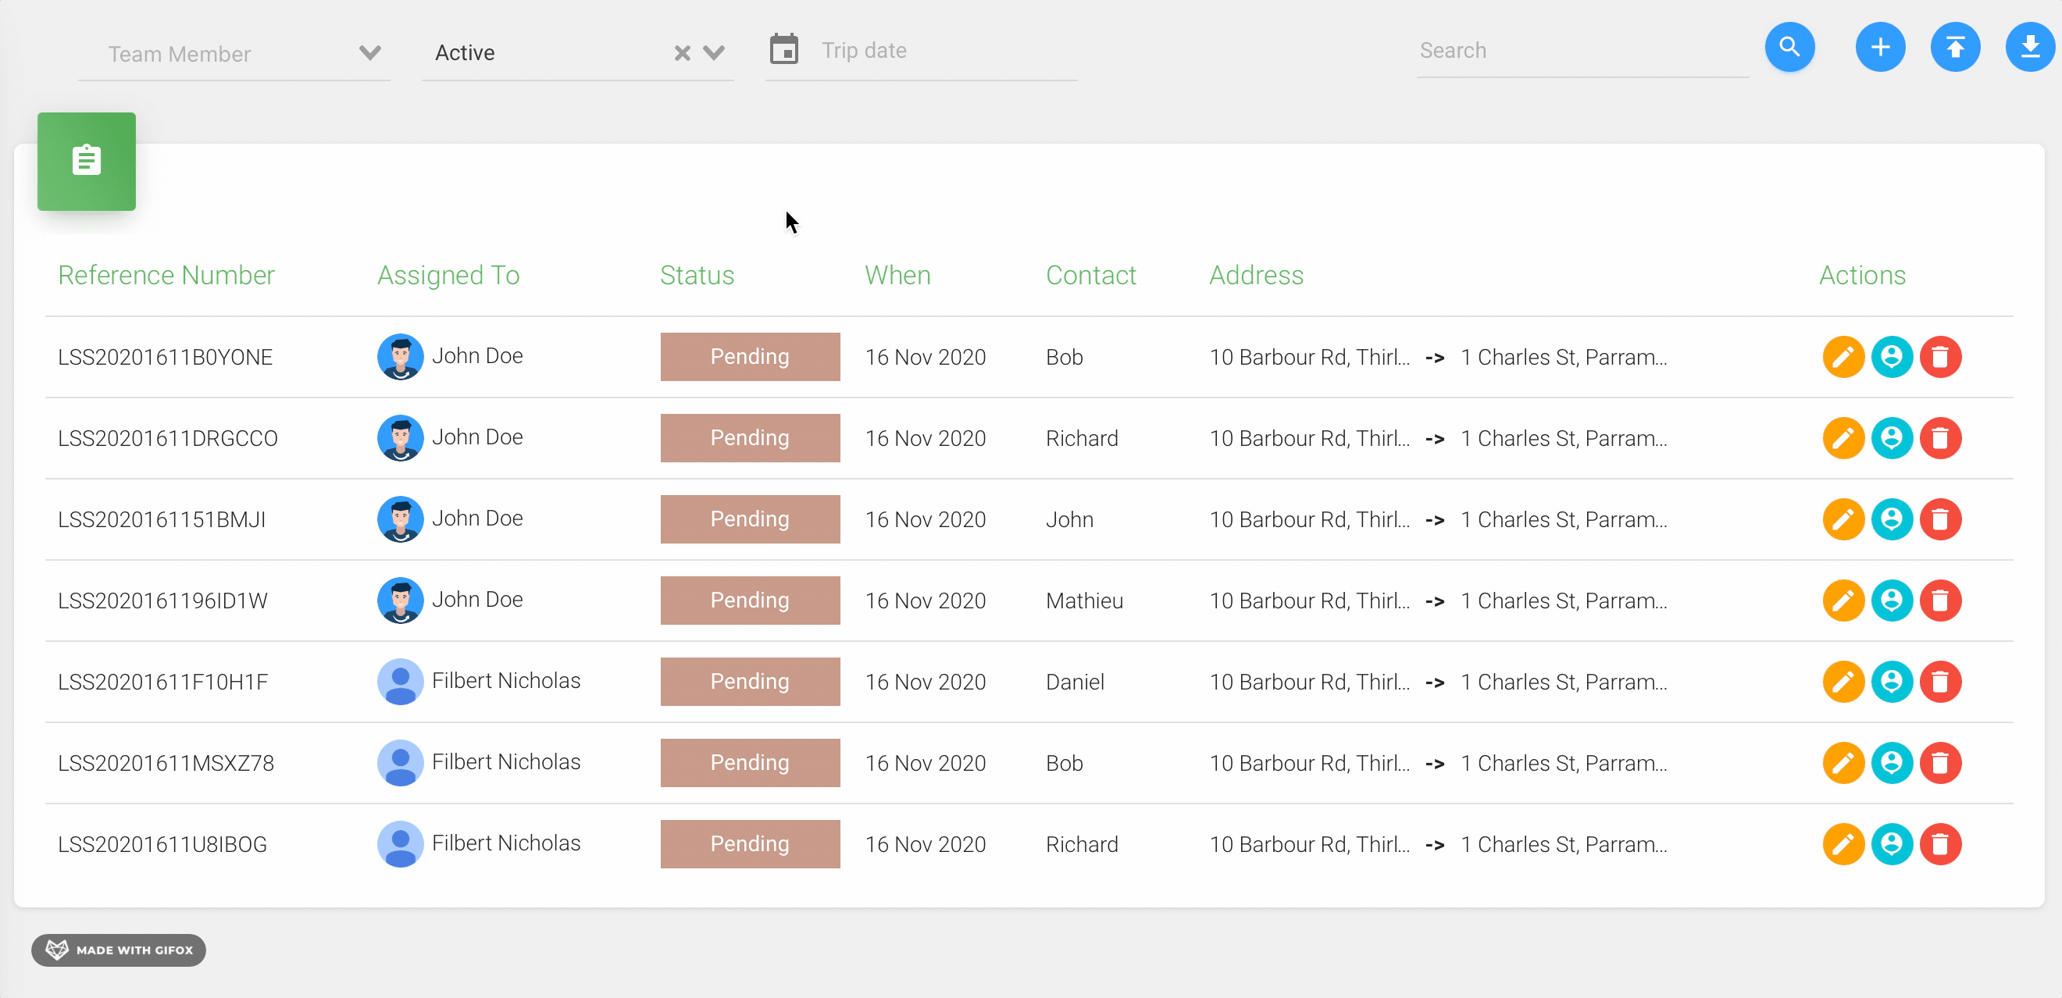Edit job LSS20201611F10H1F with pencil icon
This screenshot has width=2062, height=998.
(1843, 682)
